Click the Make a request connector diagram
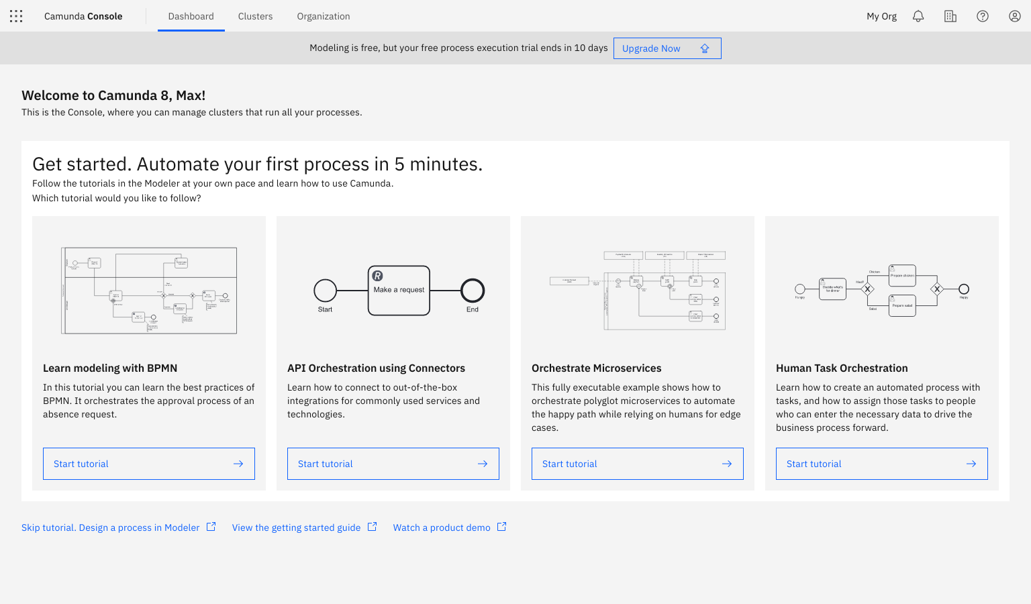The image size is (1031, 604). pyautogui.click(x=399, y=291)
